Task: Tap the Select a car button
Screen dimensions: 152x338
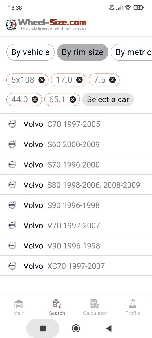Action: click(x=108, y=99)
